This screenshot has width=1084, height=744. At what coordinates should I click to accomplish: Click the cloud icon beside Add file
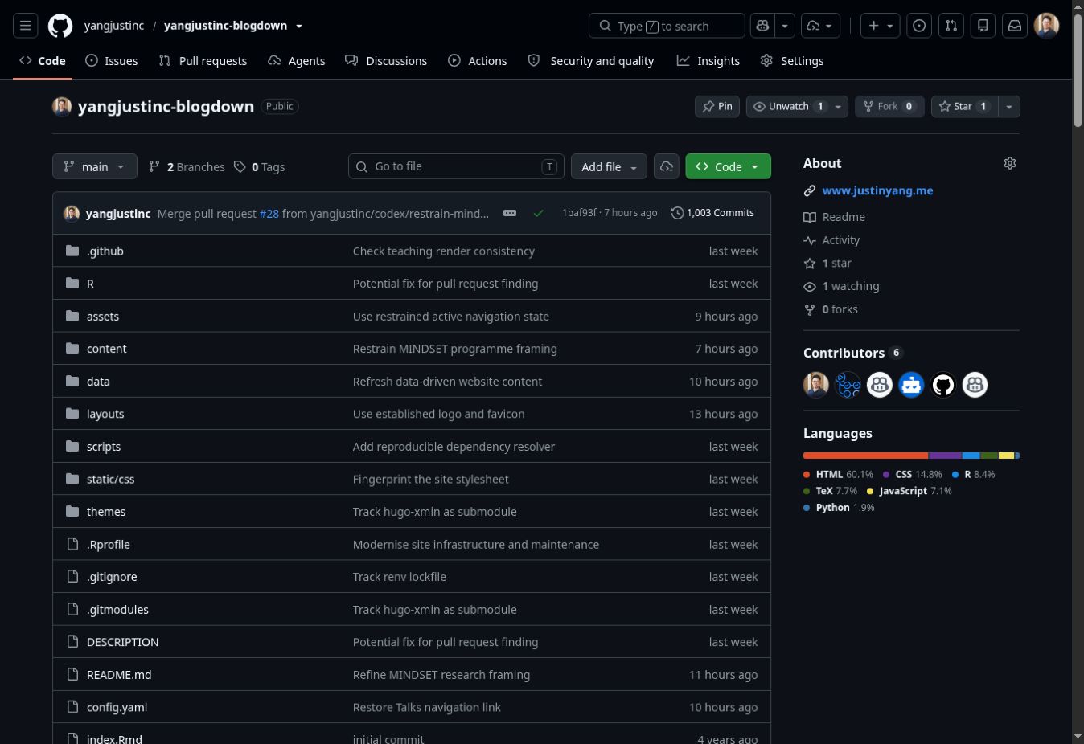[x=667, y=166]
